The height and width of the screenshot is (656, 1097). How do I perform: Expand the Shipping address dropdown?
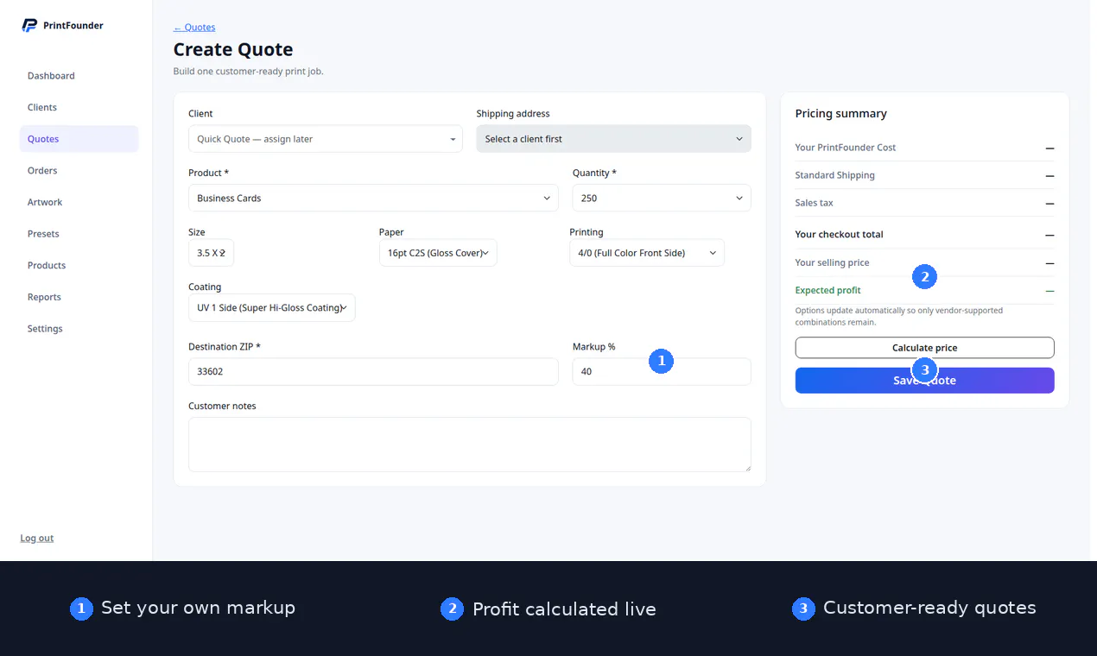coord(613,139)
